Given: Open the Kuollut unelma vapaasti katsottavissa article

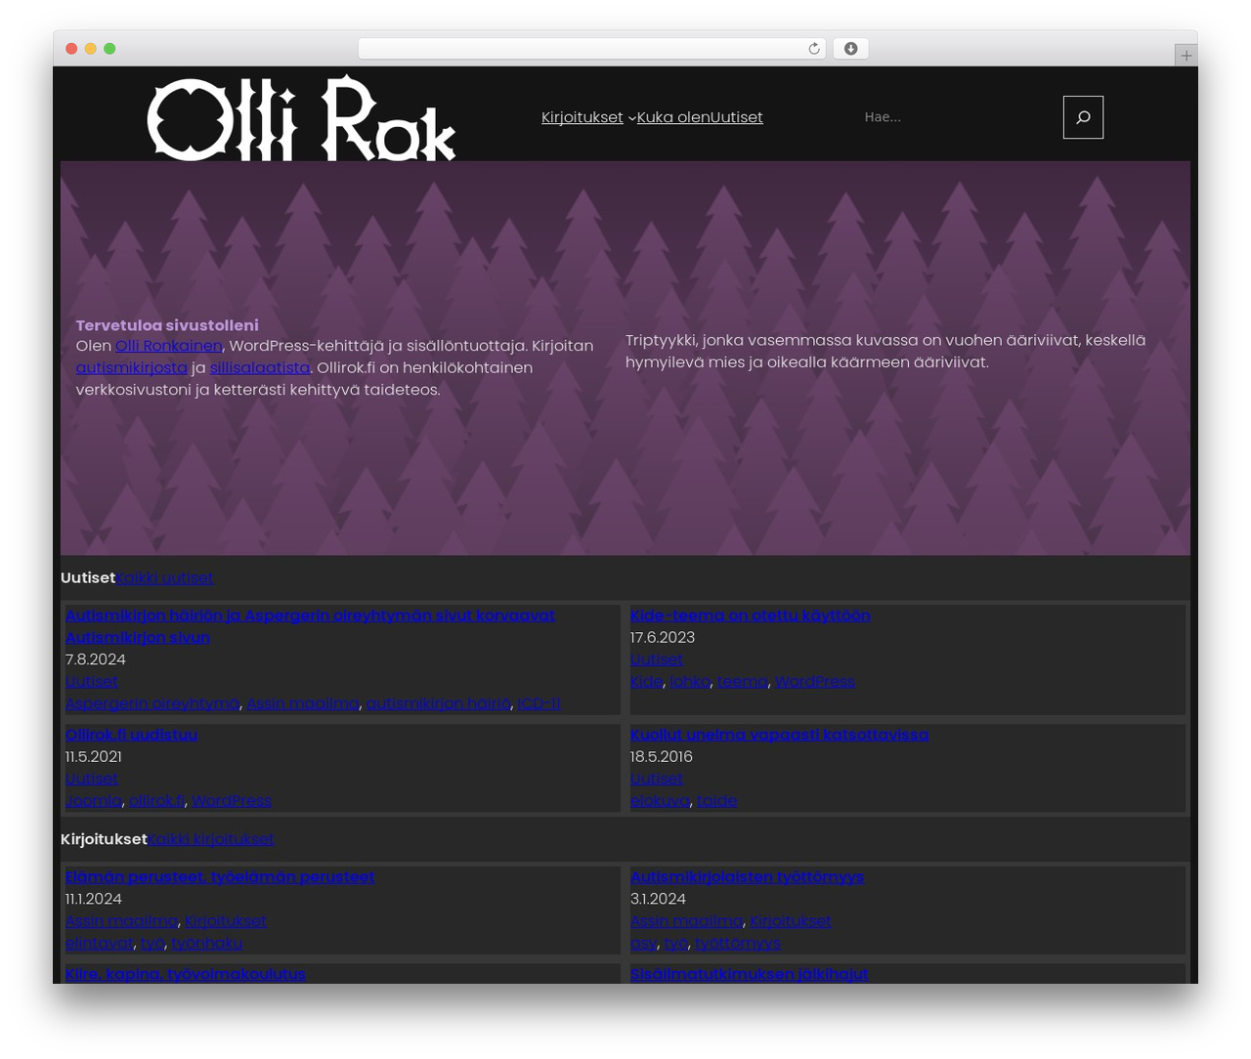Looking at the screenshot, I should pos(779,735).
